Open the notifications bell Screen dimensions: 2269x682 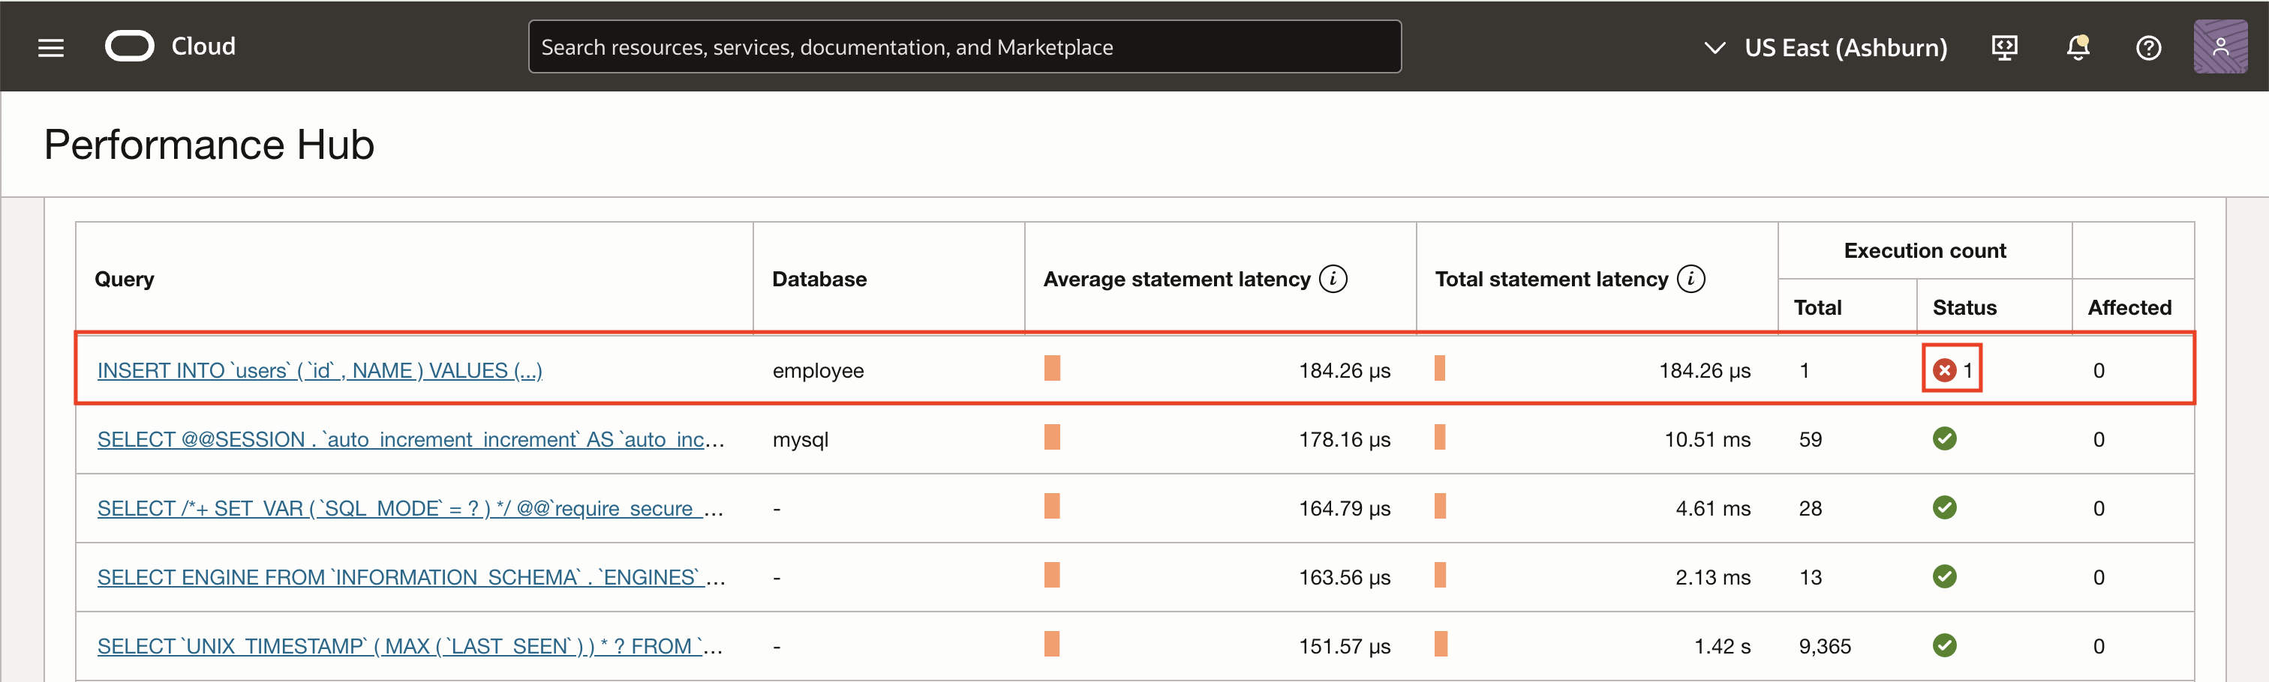(2077, 47)
